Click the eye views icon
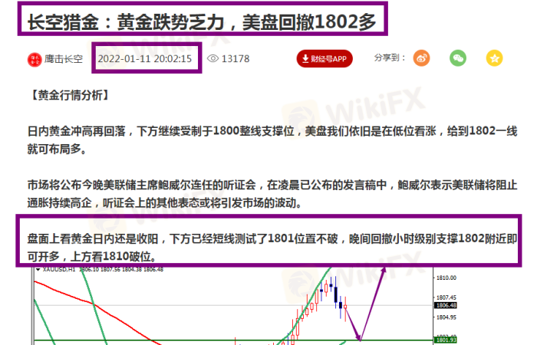Image resolution: width=537 pixels, height=345 pixels. [213, 58]
